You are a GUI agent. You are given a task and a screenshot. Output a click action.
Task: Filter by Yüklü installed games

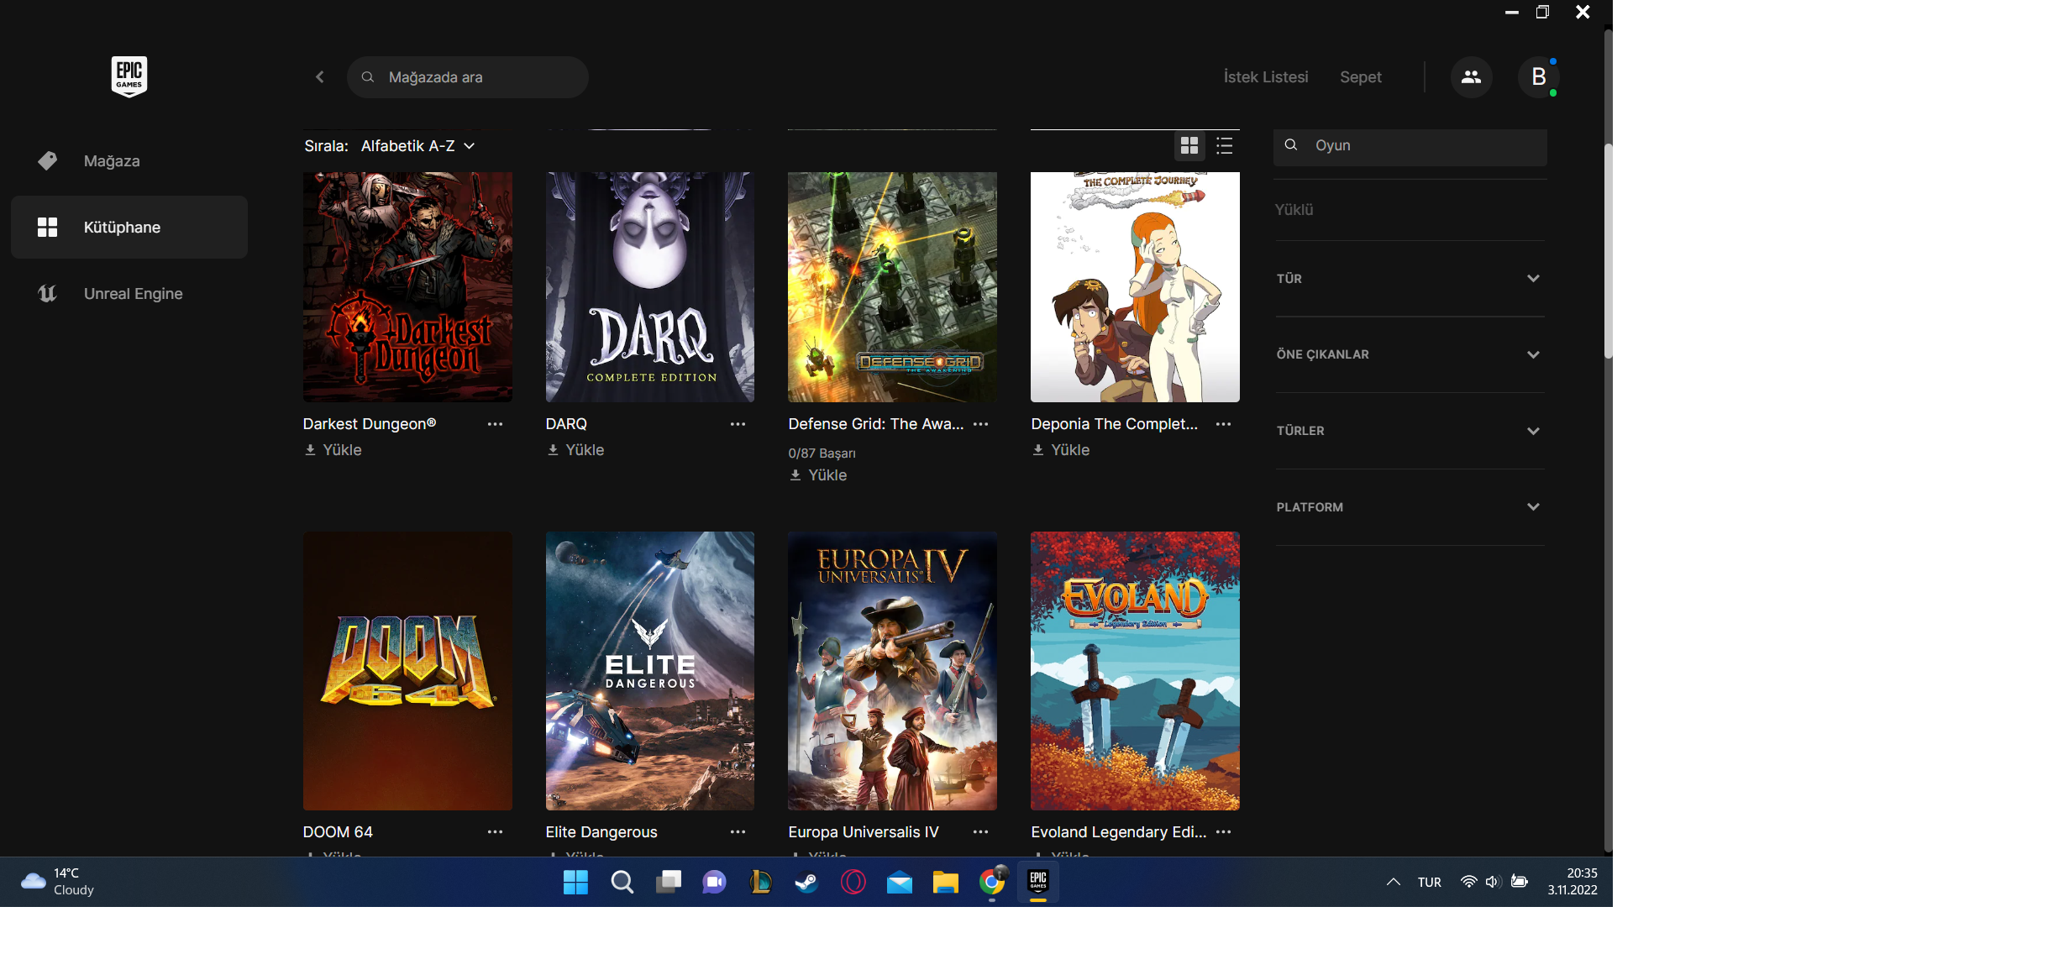coord(1294,210)
